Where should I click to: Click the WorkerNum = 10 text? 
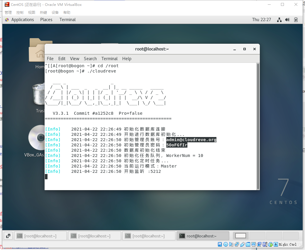[184, 156]
